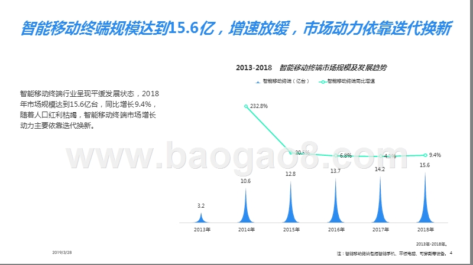
Task: Click the 2015年 axis label
Action: click(x=291, y=230)
